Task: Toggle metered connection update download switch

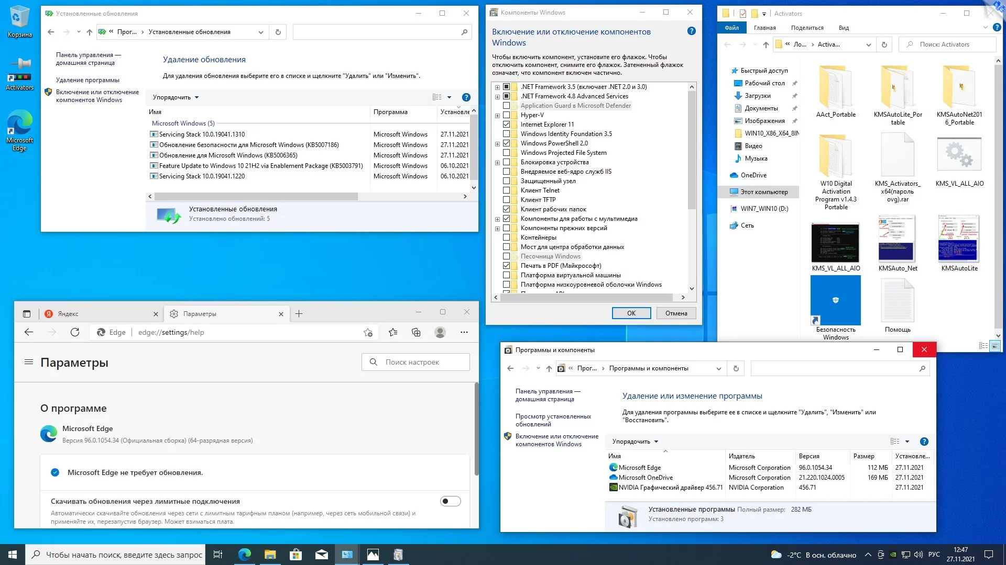Action: pos(450,501)
